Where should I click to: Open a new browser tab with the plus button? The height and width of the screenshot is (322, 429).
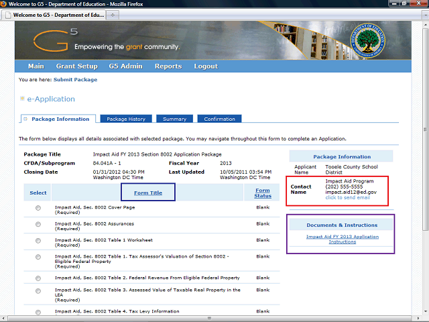[113, 15]
